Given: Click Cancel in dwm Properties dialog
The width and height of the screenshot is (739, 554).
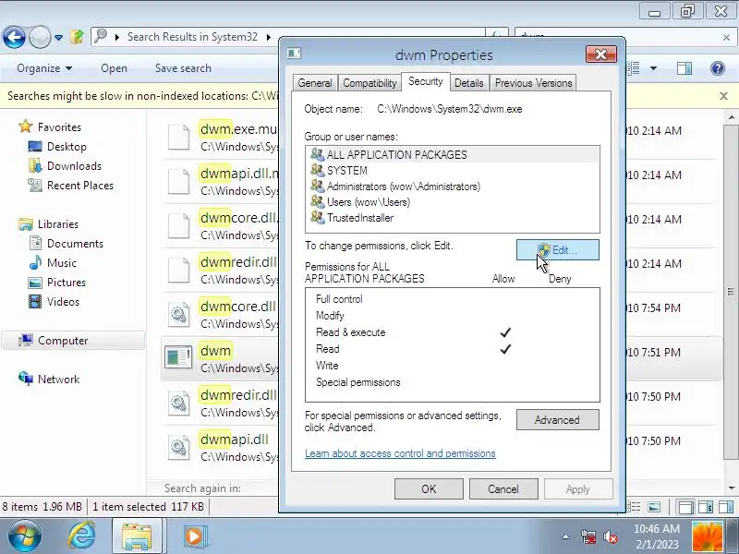Looking at the screenshot, I should (503, 489).
